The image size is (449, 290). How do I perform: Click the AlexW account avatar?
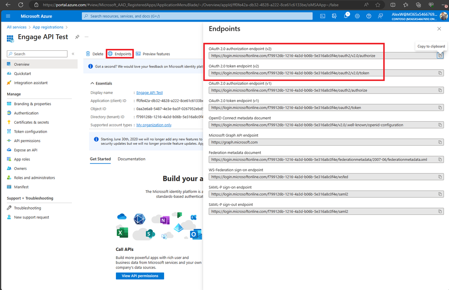tap(443, 16)
